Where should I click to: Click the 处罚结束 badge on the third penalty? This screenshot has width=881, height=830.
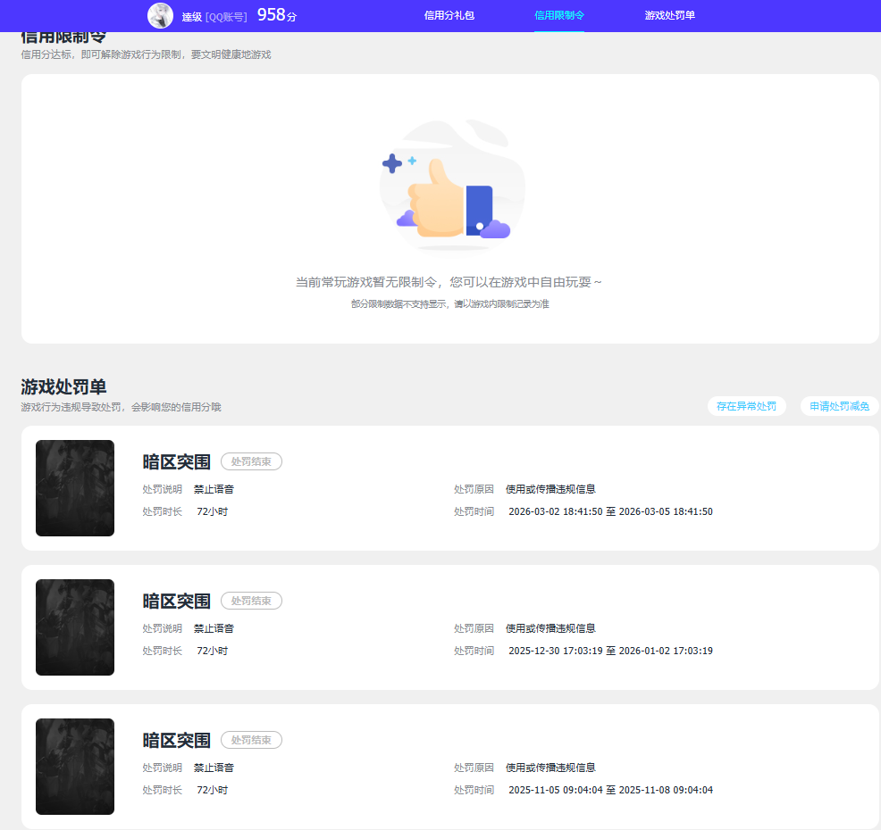point(251,740)
